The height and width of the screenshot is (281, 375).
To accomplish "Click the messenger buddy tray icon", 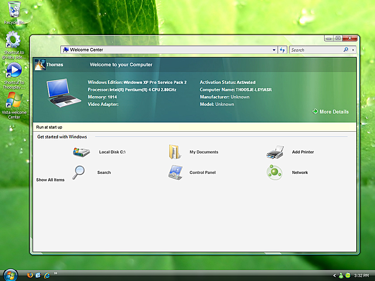I will pyautogui.click(x=341, y=276).
